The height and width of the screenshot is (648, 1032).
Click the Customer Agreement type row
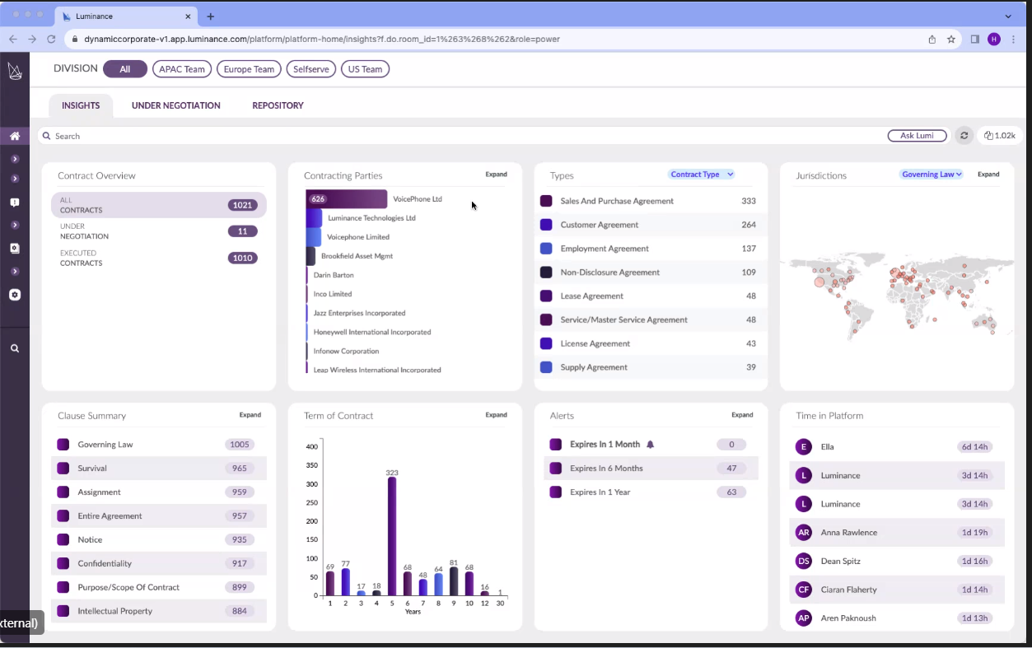click(x=651, y=225)
